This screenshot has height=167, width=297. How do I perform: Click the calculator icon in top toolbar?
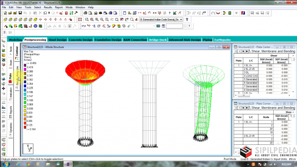66,13
